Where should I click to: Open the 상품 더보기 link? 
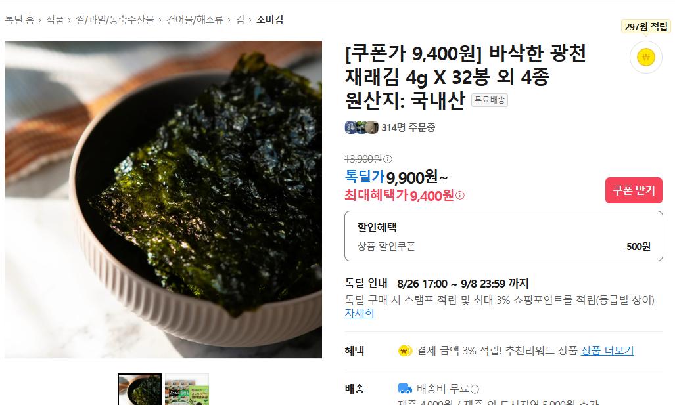point(607,351)
